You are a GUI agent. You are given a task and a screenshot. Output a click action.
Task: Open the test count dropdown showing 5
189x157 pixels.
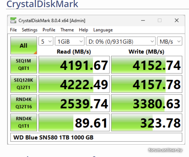[x=46, y=41]
